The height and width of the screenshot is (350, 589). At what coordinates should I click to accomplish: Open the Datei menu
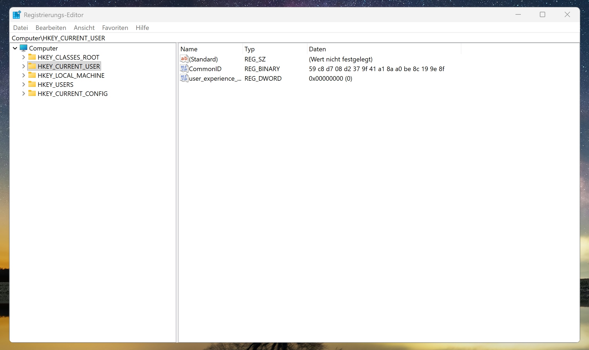pyautogui.click(x=21, y=28)
